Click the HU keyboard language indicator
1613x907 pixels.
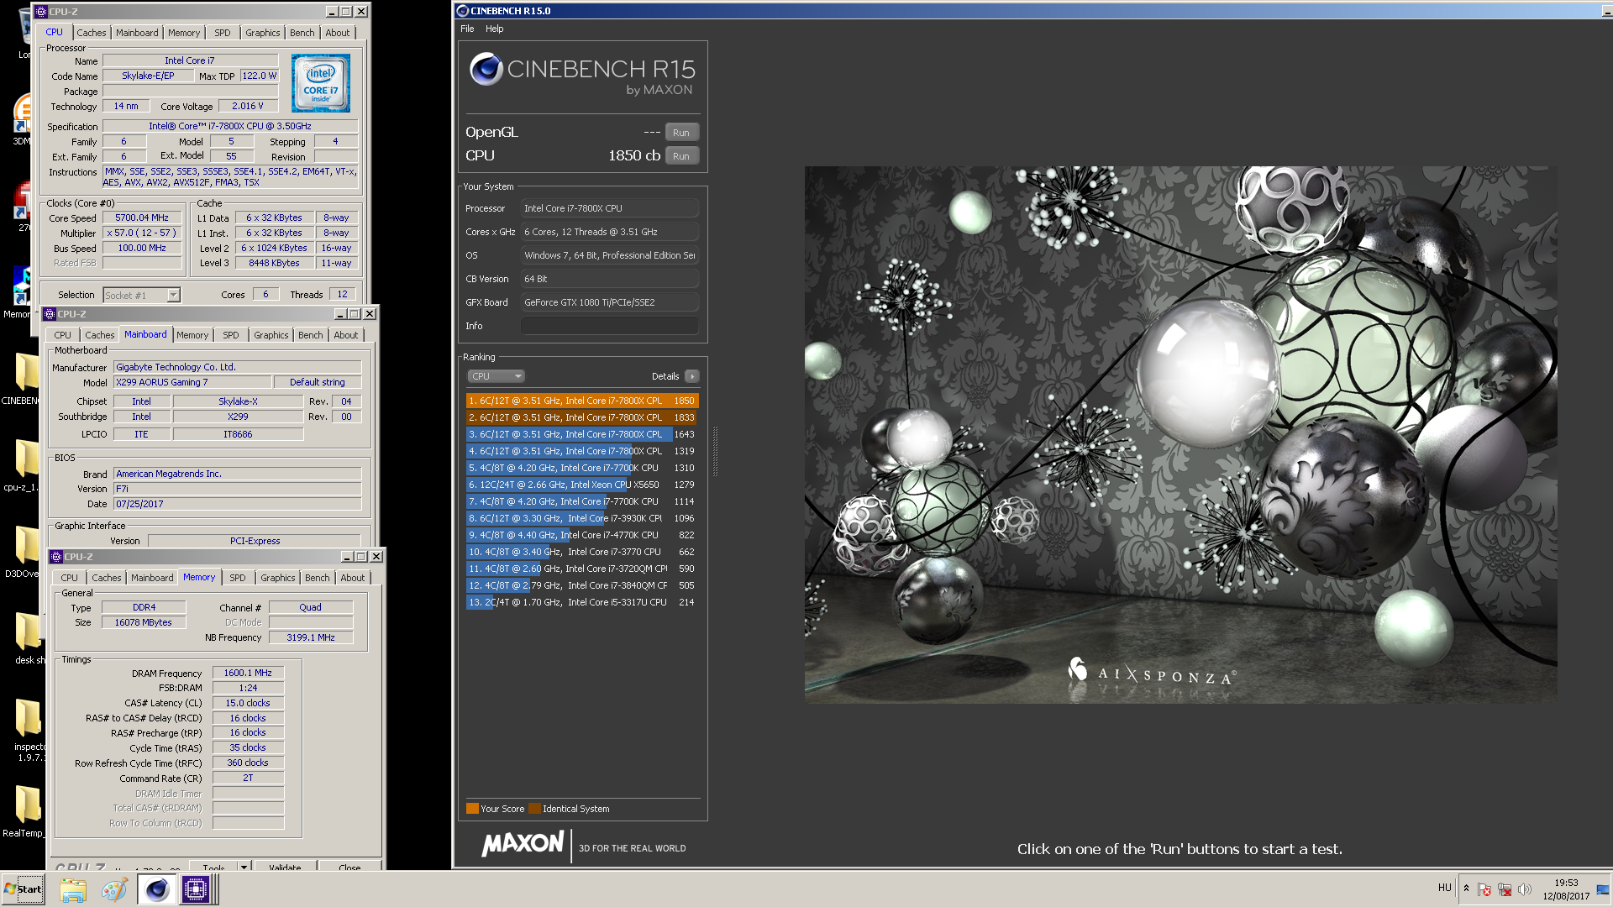(x=1444, y=888)
